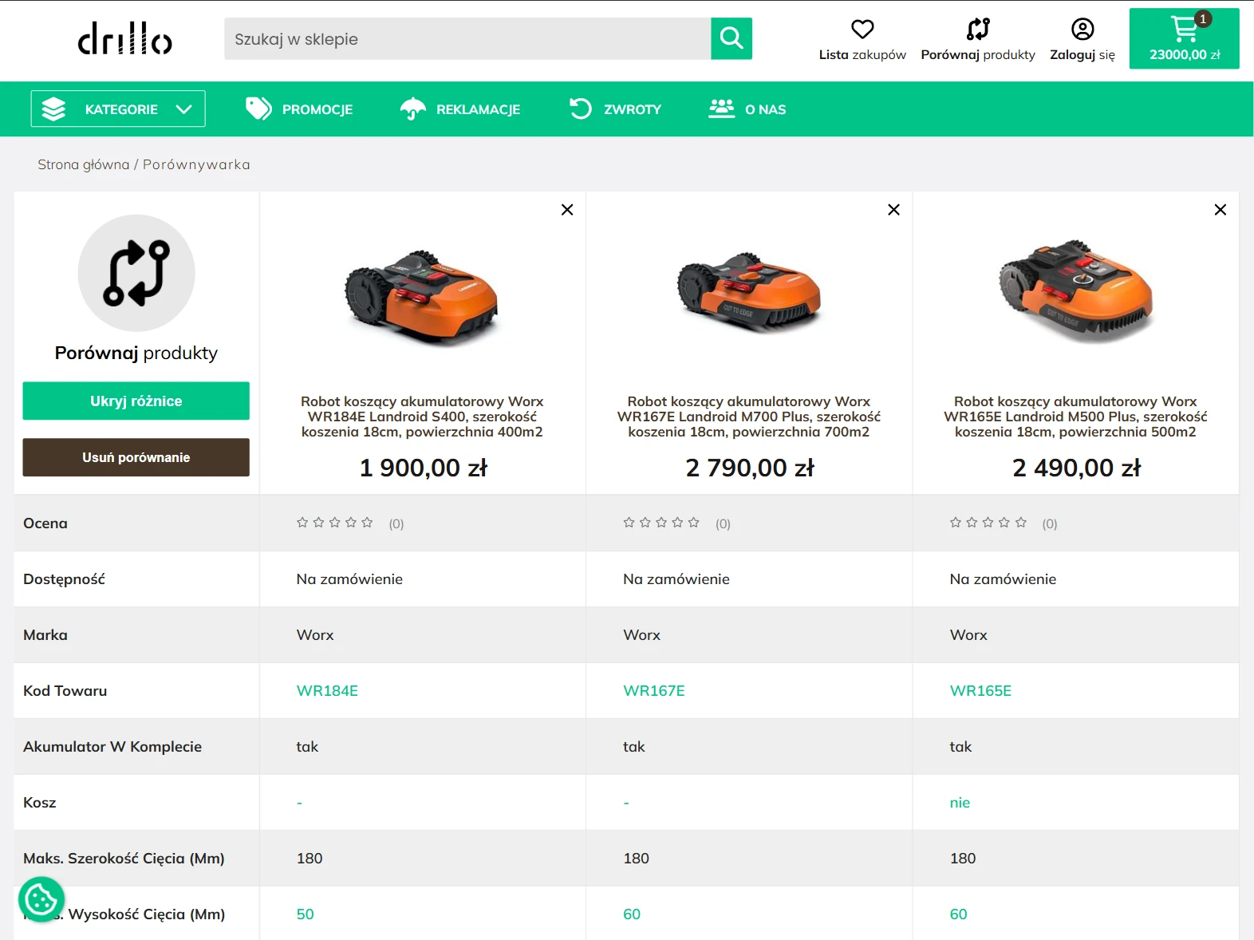The width and height of the screenshot is (1254, 940).
Task: Remove WR167E Landroid M700 Plus from comparison
Action: tap(893, 210)
